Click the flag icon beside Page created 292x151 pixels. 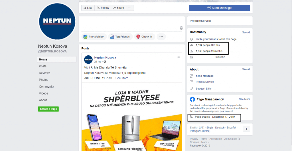pyautogui.click(x=191, y=117)
